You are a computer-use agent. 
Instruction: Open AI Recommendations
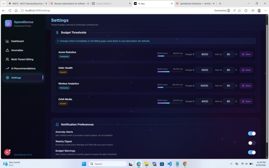(23, 68)
